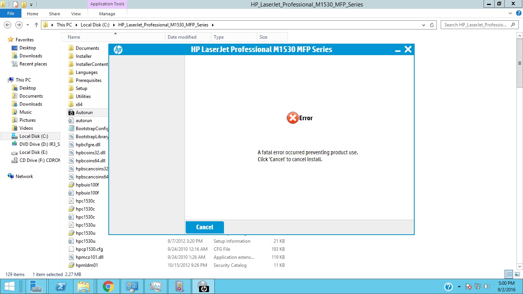The height and width of the screenshot is (294, 523).
Task: Expand the Explorer ribbon with the chevron
Action: (x=510, y=13)
